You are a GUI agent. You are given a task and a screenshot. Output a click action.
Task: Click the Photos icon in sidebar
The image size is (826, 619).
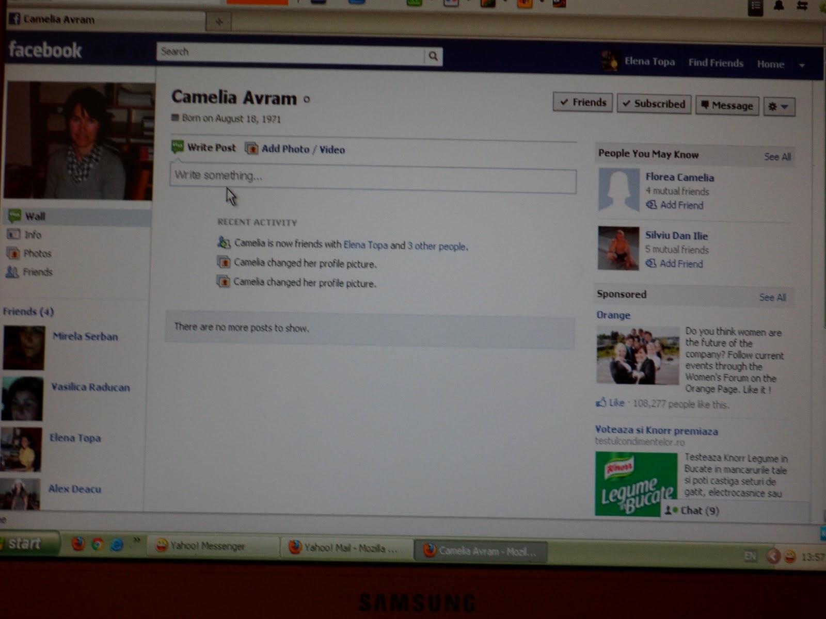(13, 253)
